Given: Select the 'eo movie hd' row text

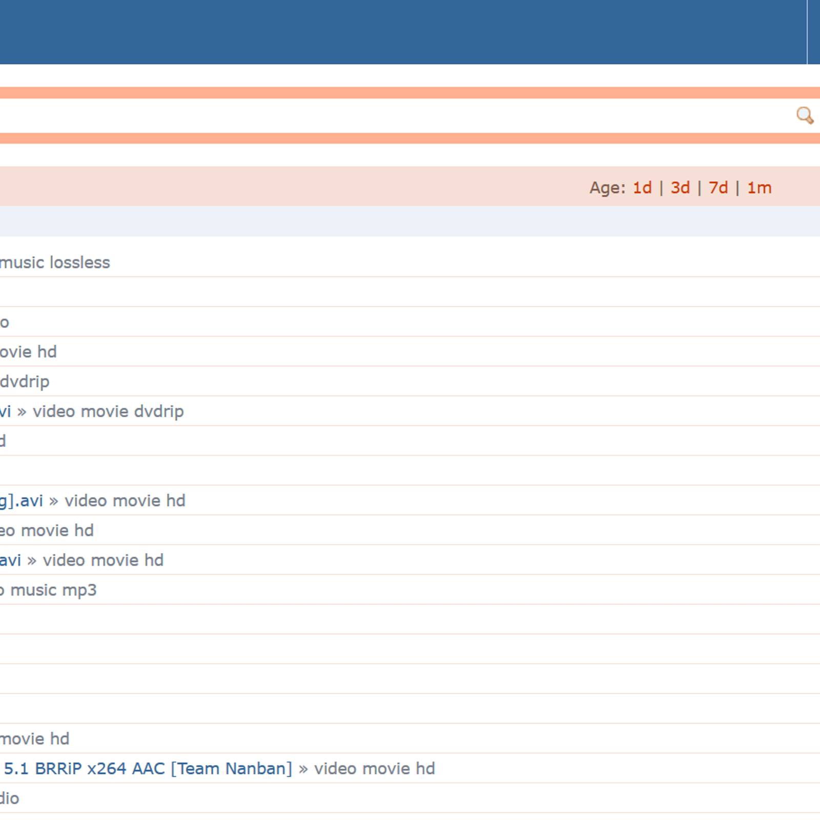Looking at the screenshot, I should [47, 530].
